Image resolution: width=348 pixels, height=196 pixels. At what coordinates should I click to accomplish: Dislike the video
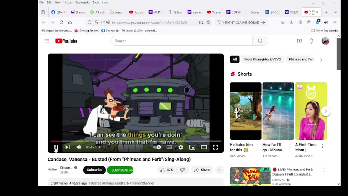(182, 170)
